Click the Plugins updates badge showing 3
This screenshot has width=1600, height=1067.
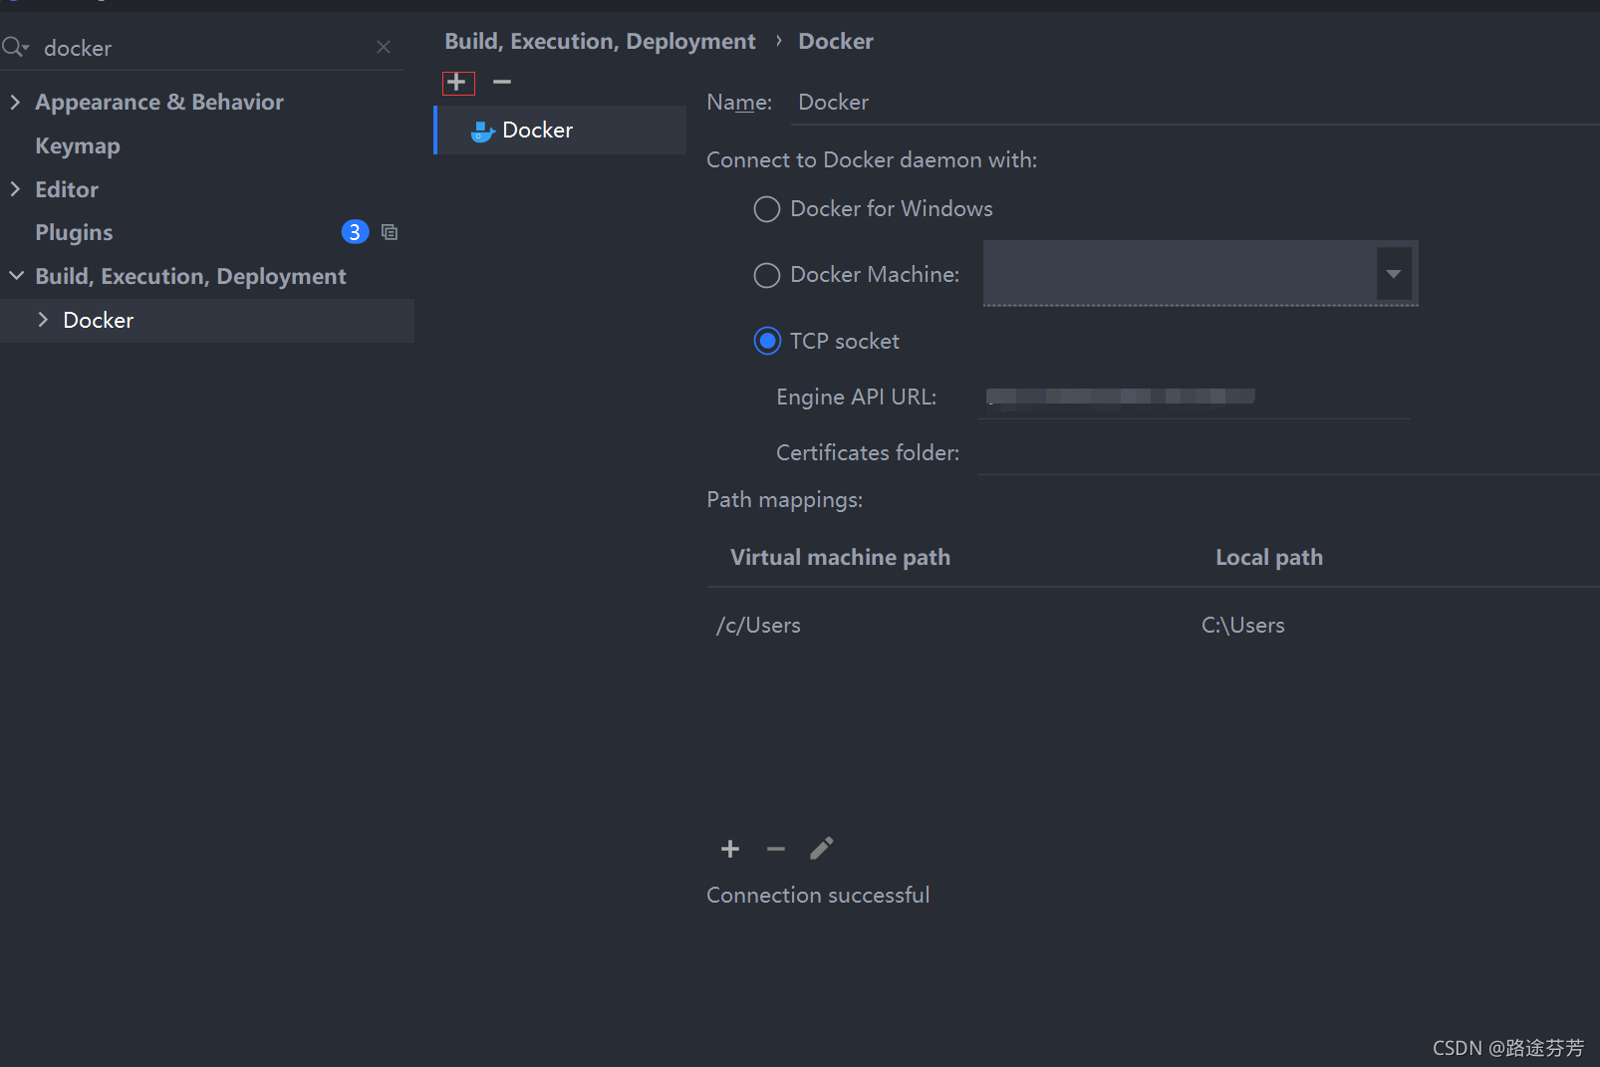pos(355,232)
